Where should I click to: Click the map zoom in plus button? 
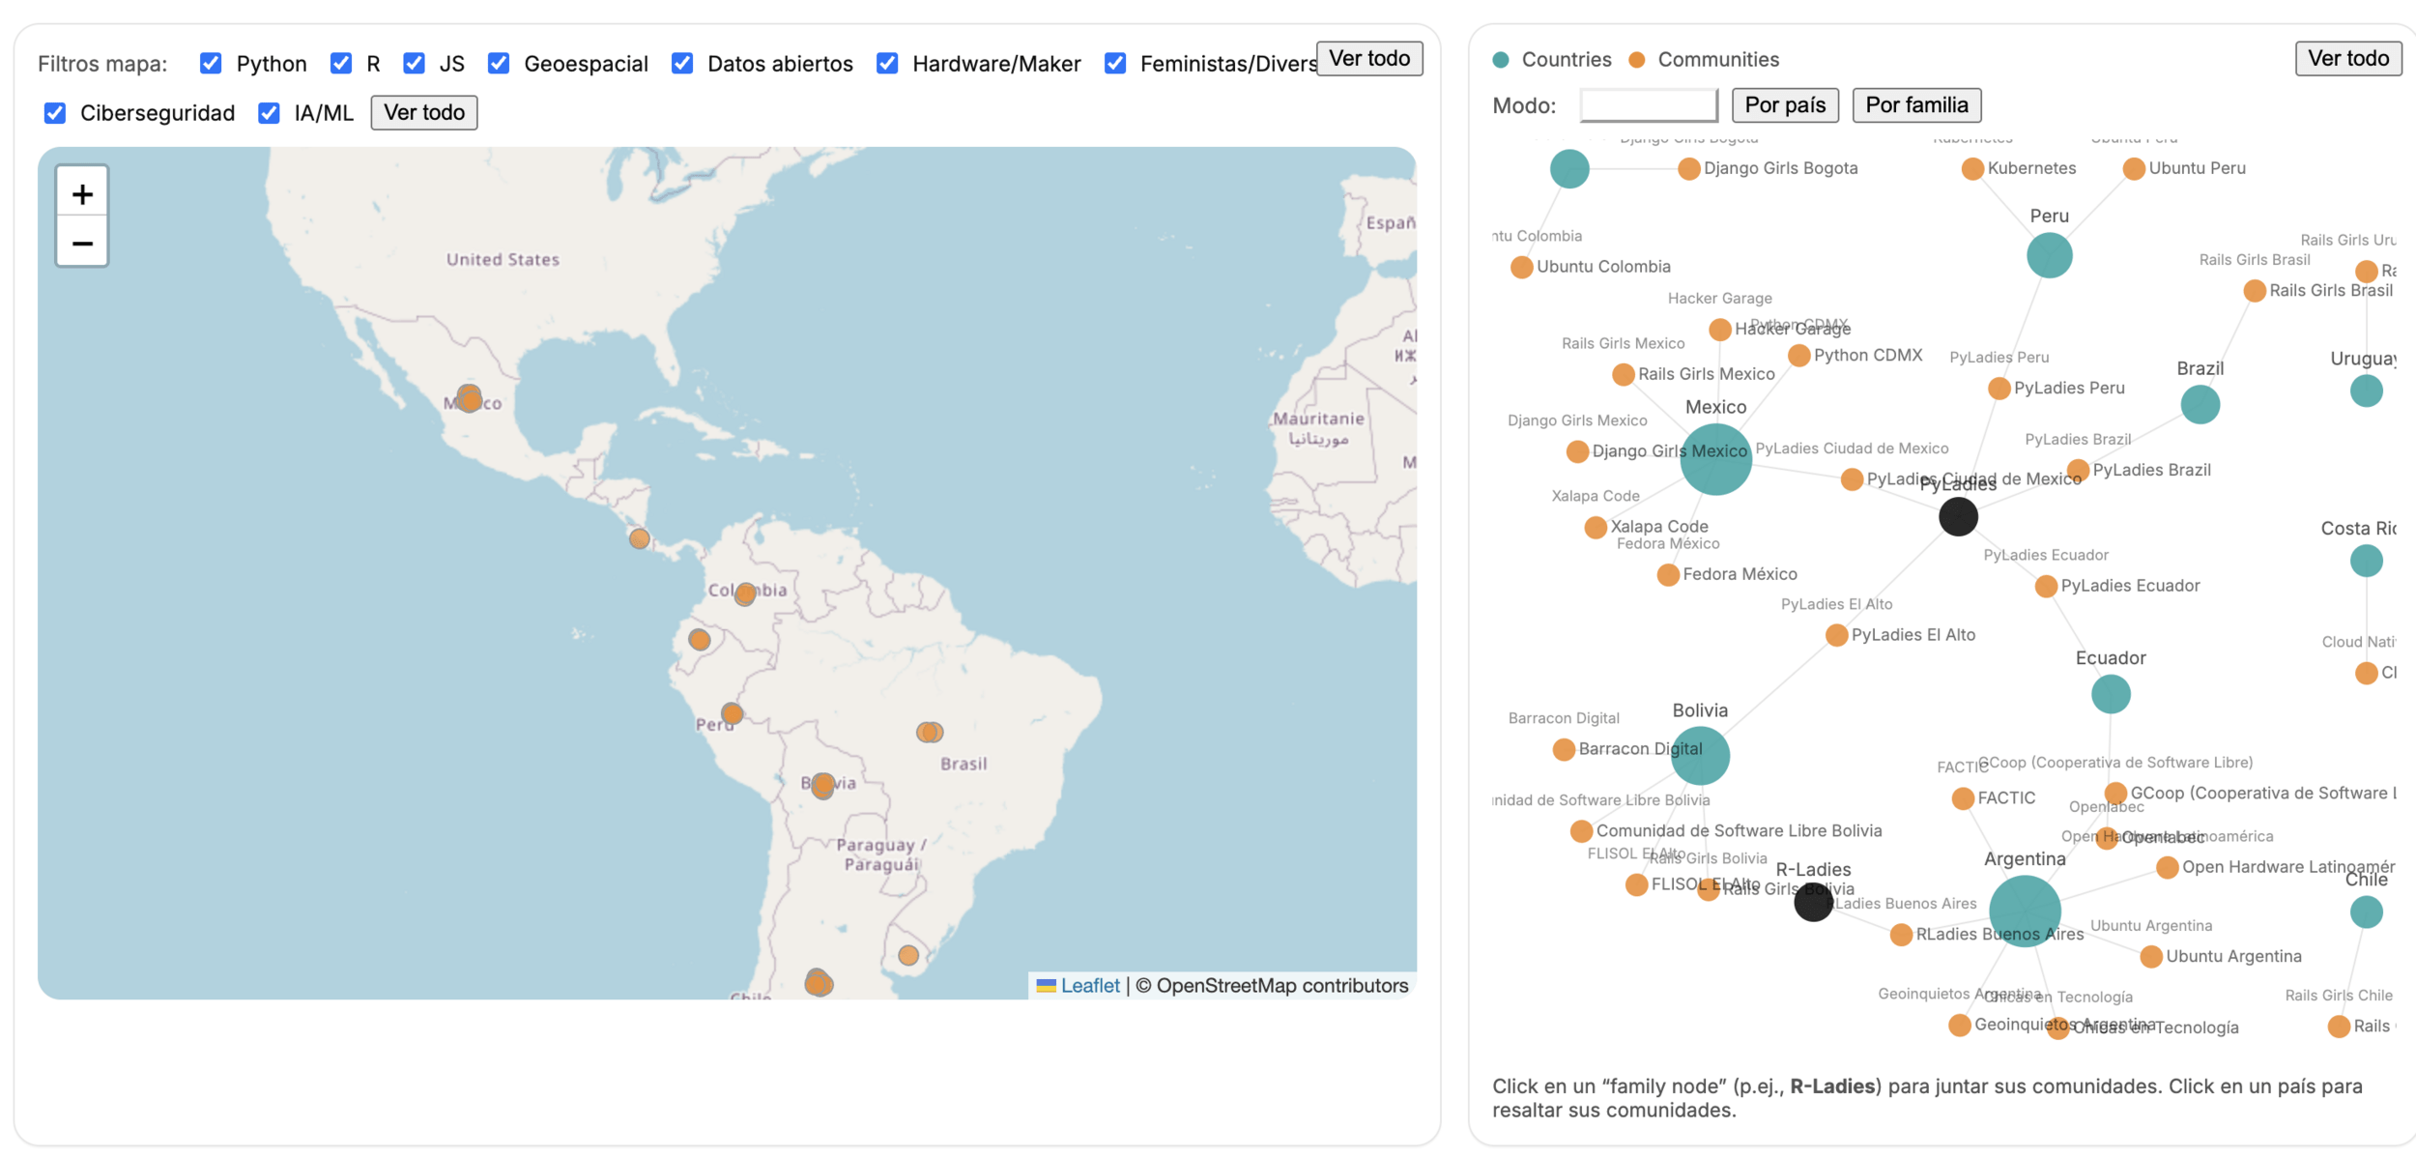tap(82, 194)
